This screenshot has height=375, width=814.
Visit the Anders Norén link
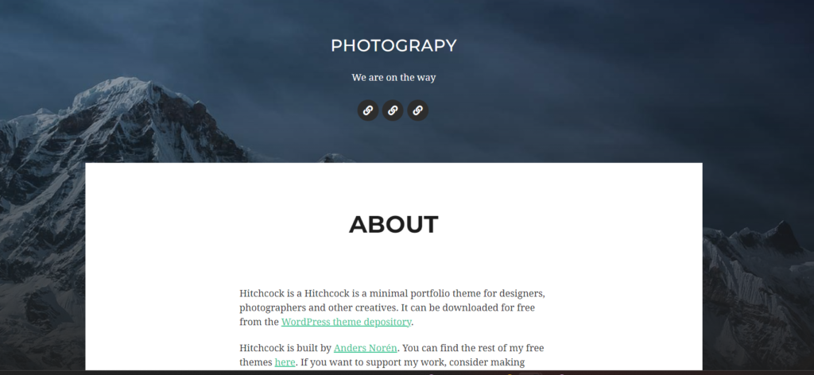pos(366,347)
